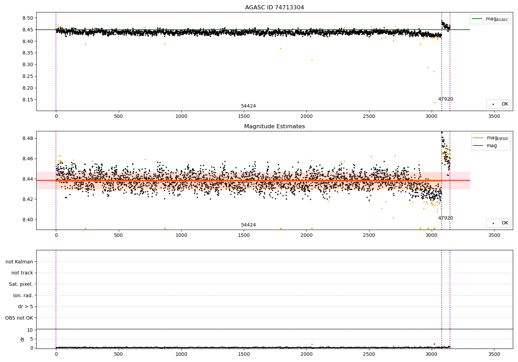Click the "Magnitude Estimates" plot title
The height and width of the screenshot is (362, 518).
(275, 127)
